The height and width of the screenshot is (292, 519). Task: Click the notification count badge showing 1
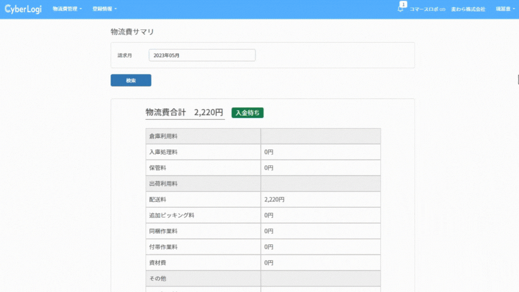click(x=403, y=5)
